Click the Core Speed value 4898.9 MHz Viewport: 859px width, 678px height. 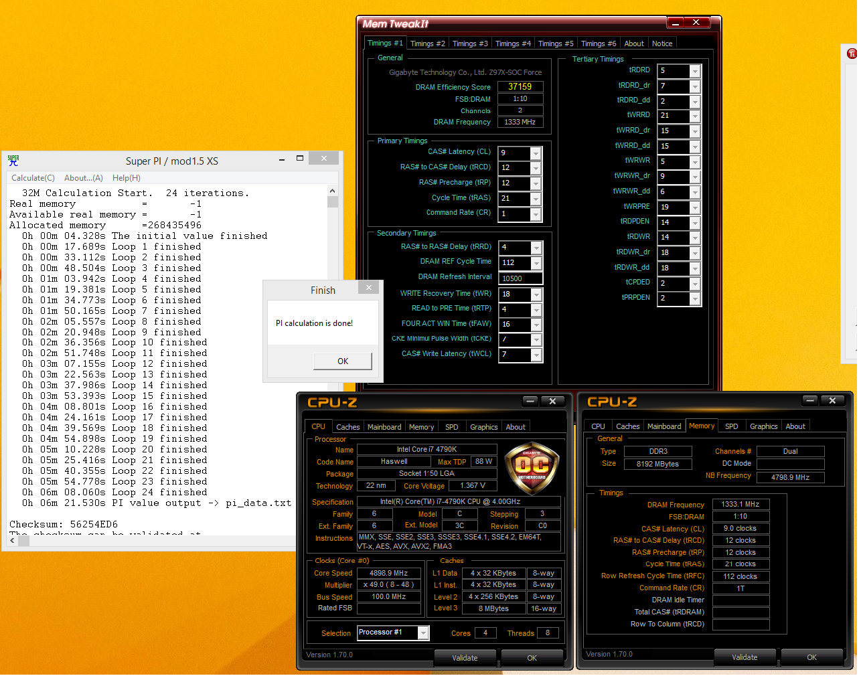(389, 574)
